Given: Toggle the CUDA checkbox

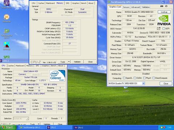Looking at the screenshot, I should (135, 78).
